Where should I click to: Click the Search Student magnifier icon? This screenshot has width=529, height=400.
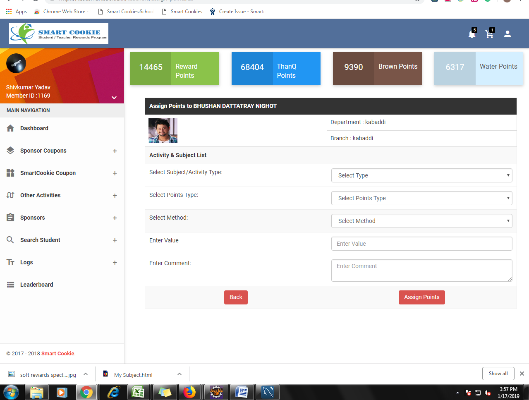[x=10, y=240]
